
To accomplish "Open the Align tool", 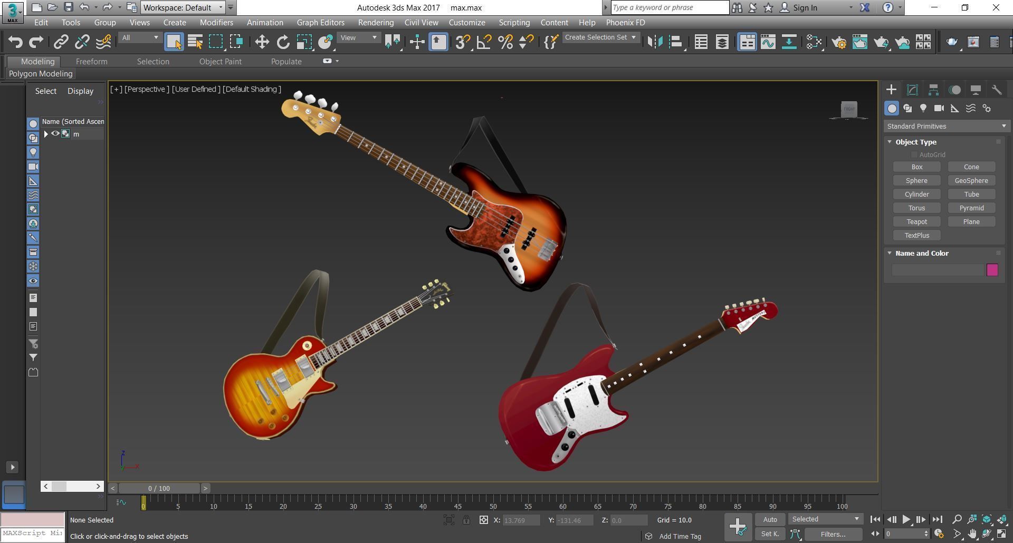I will (x=676, y=42).
